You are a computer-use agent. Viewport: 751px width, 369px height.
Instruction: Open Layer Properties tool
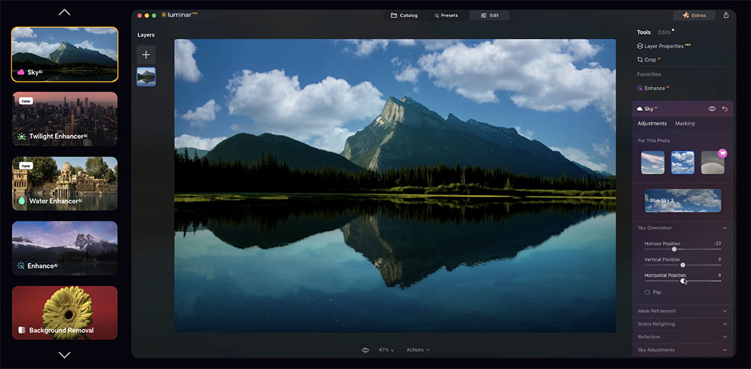[x=661, y=46]
